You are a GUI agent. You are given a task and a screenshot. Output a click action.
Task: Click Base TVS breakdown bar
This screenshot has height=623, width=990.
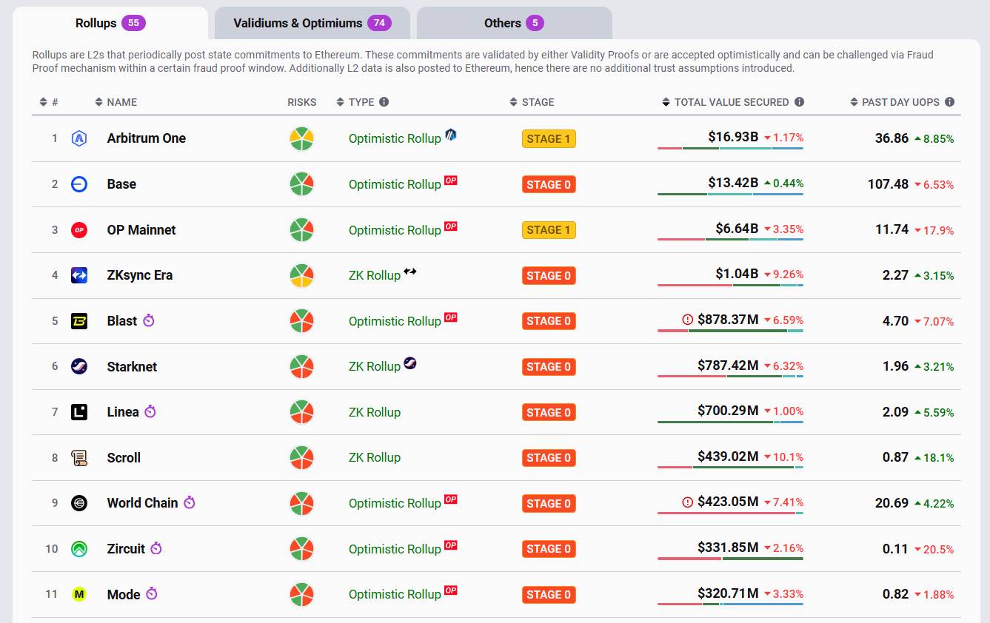click(x=730, y=195)
